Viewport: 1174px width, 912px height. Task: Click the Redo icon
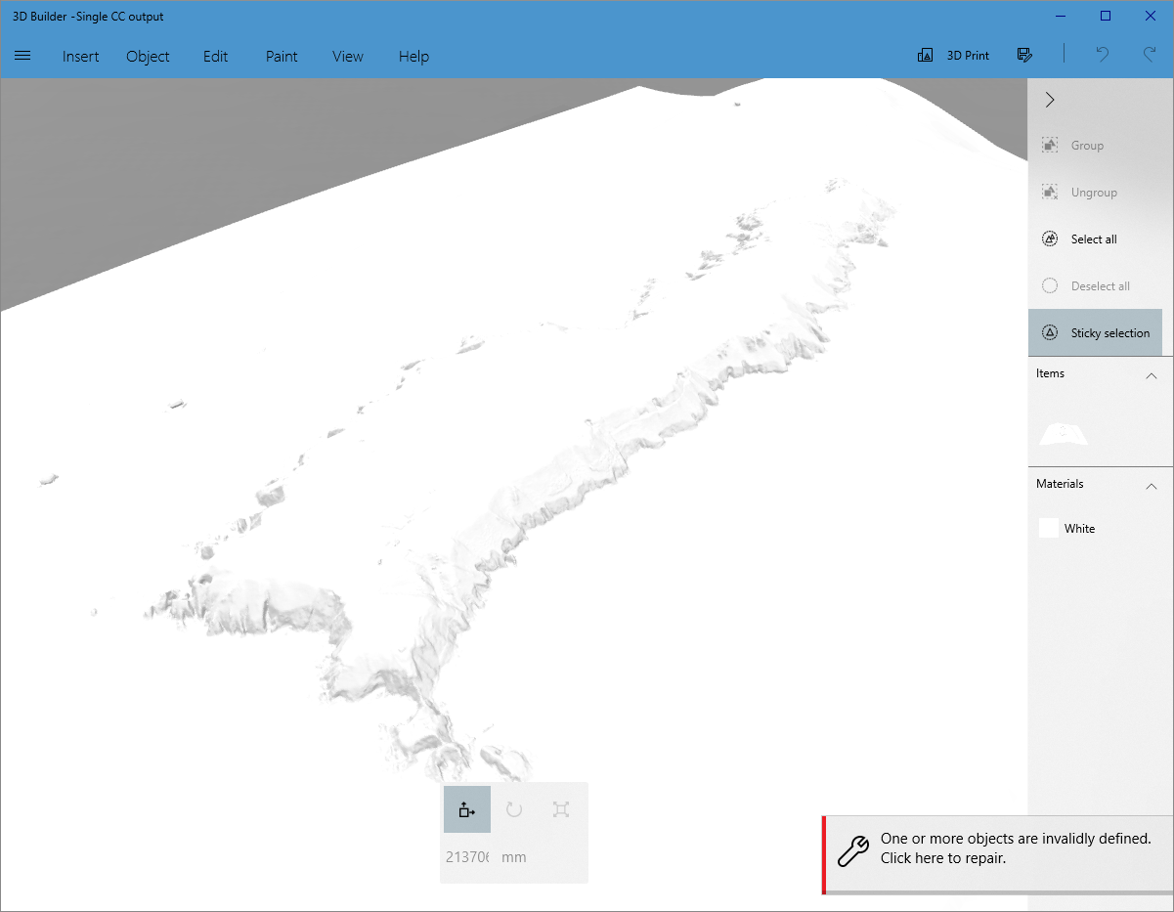(x=1150, y=55)
